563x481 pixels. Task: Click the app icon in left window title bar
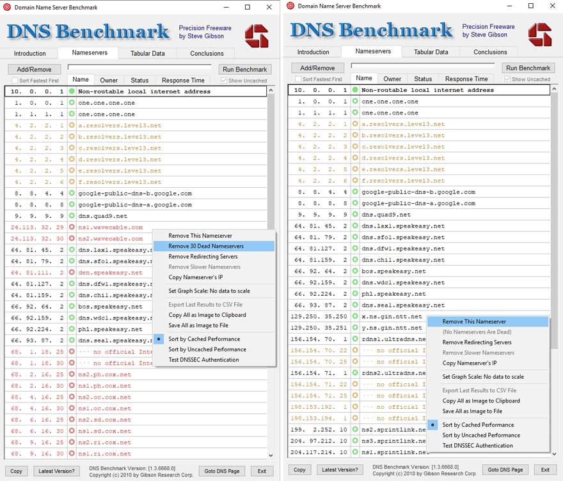click(7, 7)
